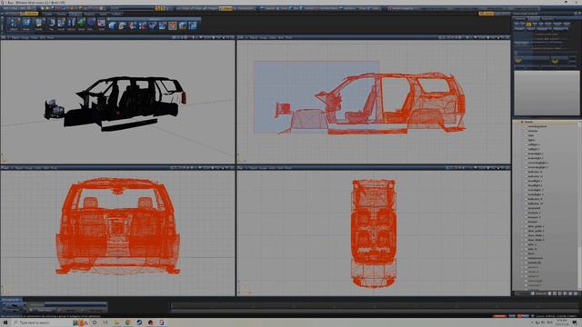Toggle checkbox below the hierarchy tree

[x=533, y=293]
